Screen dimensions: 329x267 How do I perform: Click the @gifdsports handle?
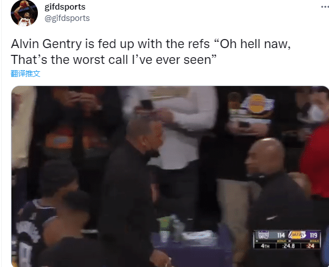click(67, 18)
